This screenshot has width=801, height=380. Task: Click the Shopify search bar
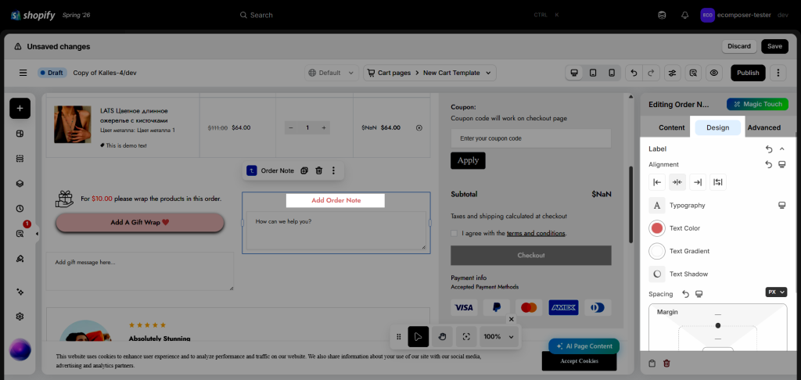398,16
